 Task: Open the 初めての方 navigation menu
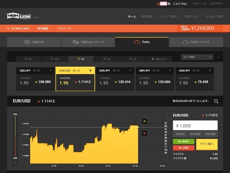(193, 16)
